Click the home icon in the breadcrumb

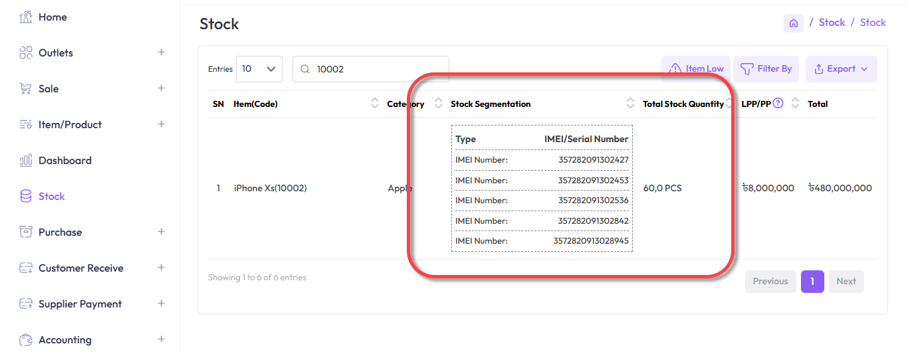click(793, 23)
